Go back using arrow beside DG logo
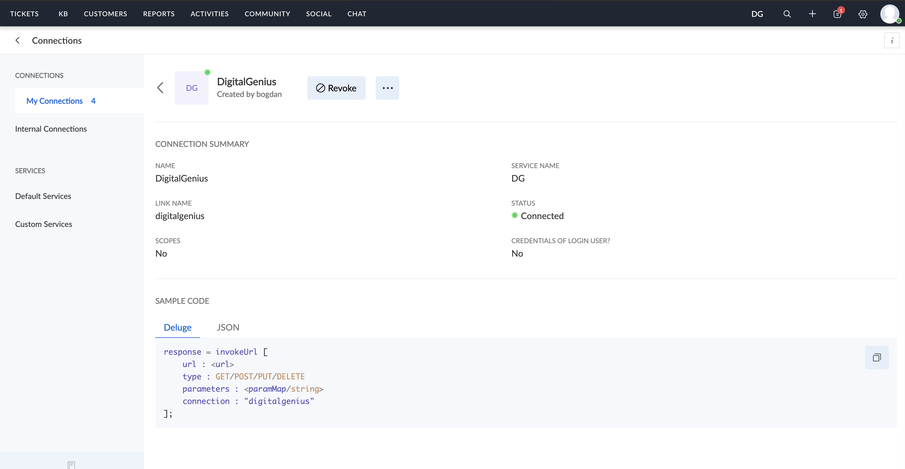Image resolution: width=905 pixels, height=469 pixels. click(160, 88)
